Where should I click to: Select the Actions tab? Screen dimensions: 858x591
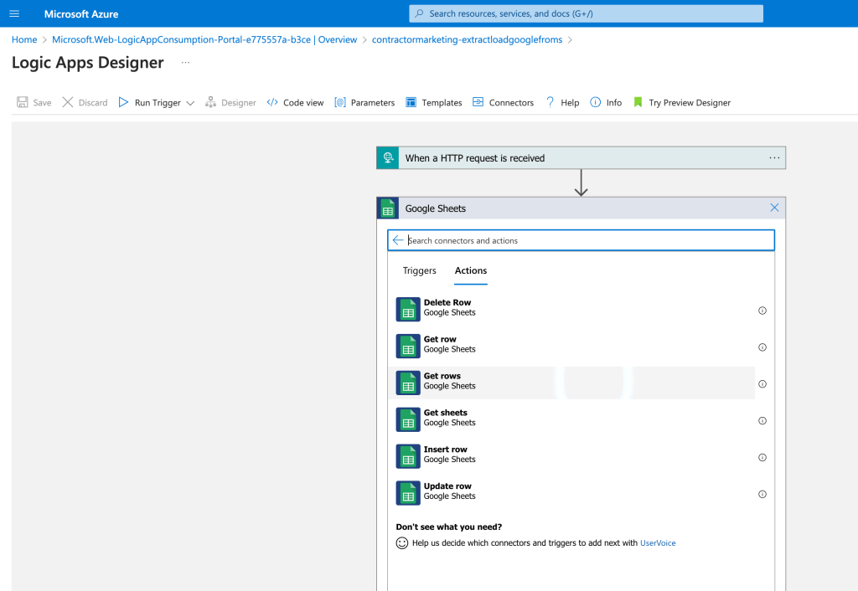coord(471,270)
